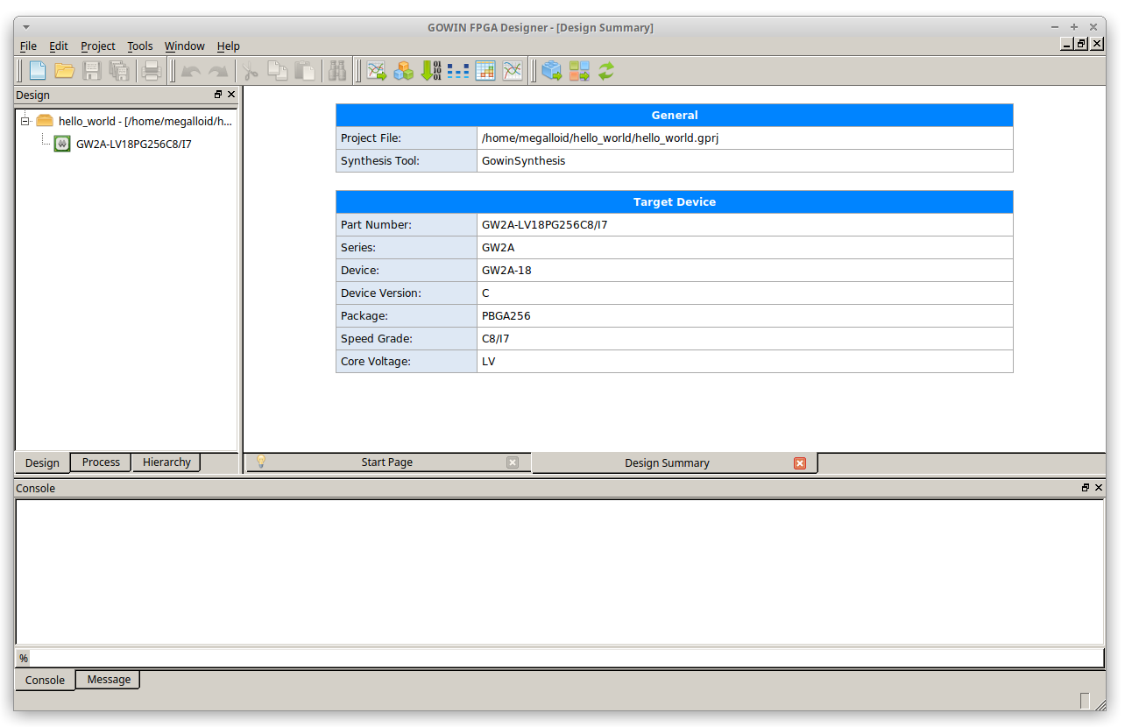1125x727 pixels.
Task: Click the Series value GW2A
Action: click(745, 248)
